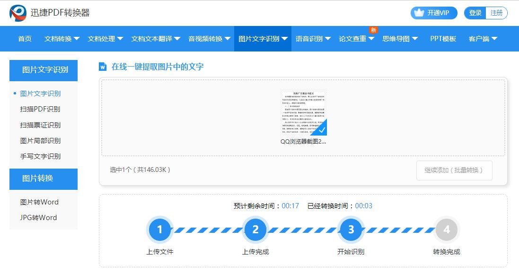Expand the 文档转换 dropdown menu
Image resolution: width=519 pixels, height=272 pixels.
coord(60,39)
